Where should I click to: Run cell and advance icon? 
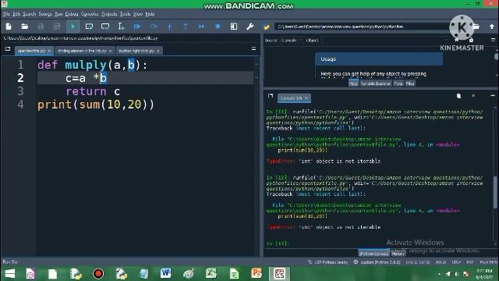point(105,27)
